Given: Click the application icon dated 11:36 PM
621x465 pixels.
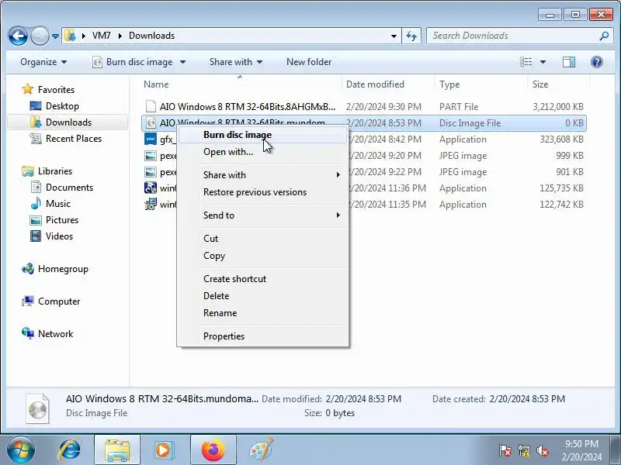Looking at the screenshot, I should [151, 188].
